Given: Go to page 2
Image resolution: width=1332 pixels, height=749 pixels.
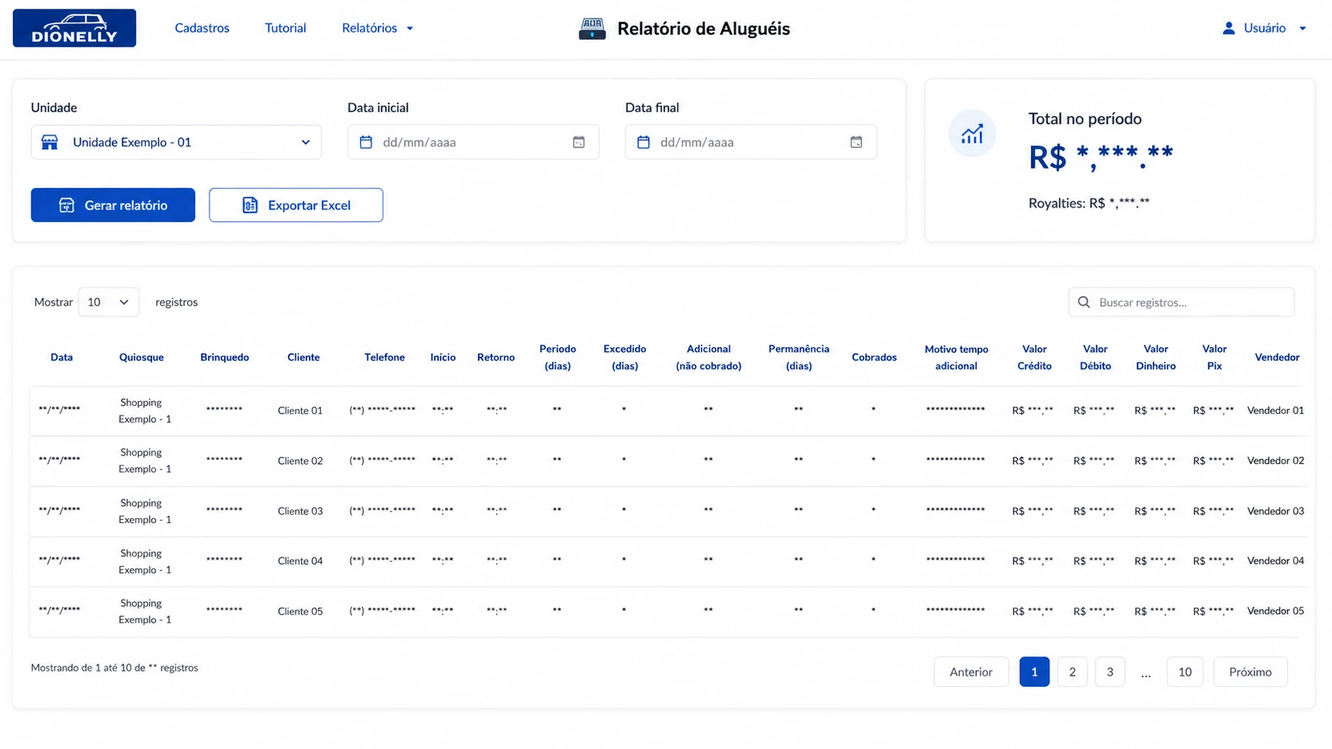Looking at the screenshot, I should 1072,672.
